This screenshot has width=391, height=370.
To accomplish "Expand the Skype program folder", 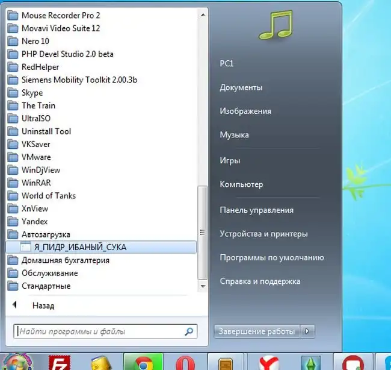I will 32,93.
